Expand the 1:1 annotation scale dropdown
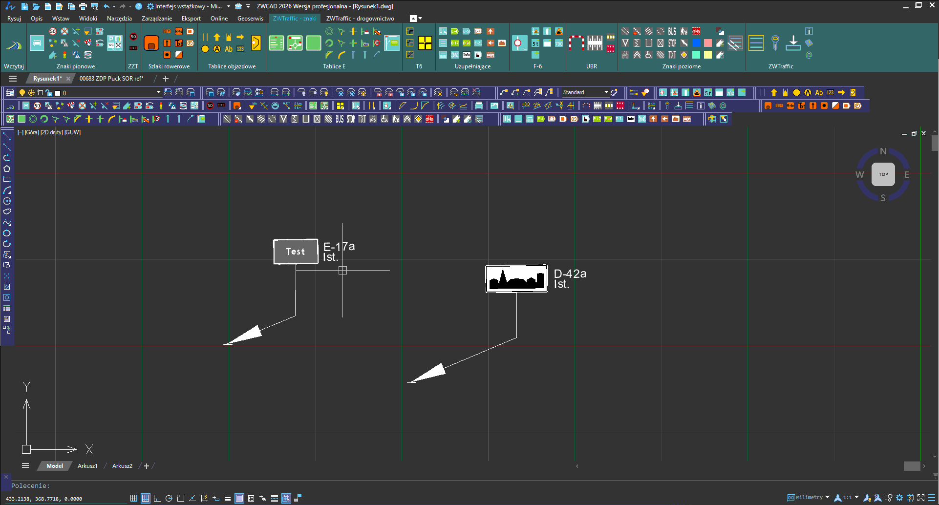 point(856,497)
